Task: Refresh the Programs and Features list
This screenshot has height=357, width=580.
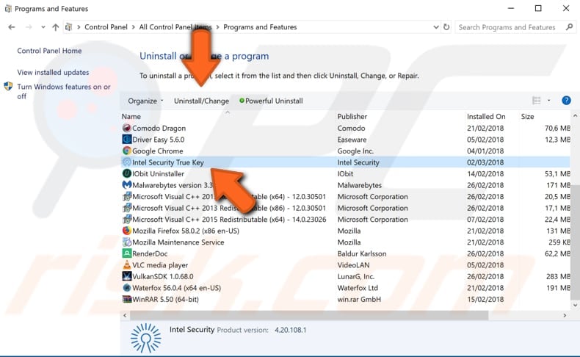Action: tap(446, 27)
